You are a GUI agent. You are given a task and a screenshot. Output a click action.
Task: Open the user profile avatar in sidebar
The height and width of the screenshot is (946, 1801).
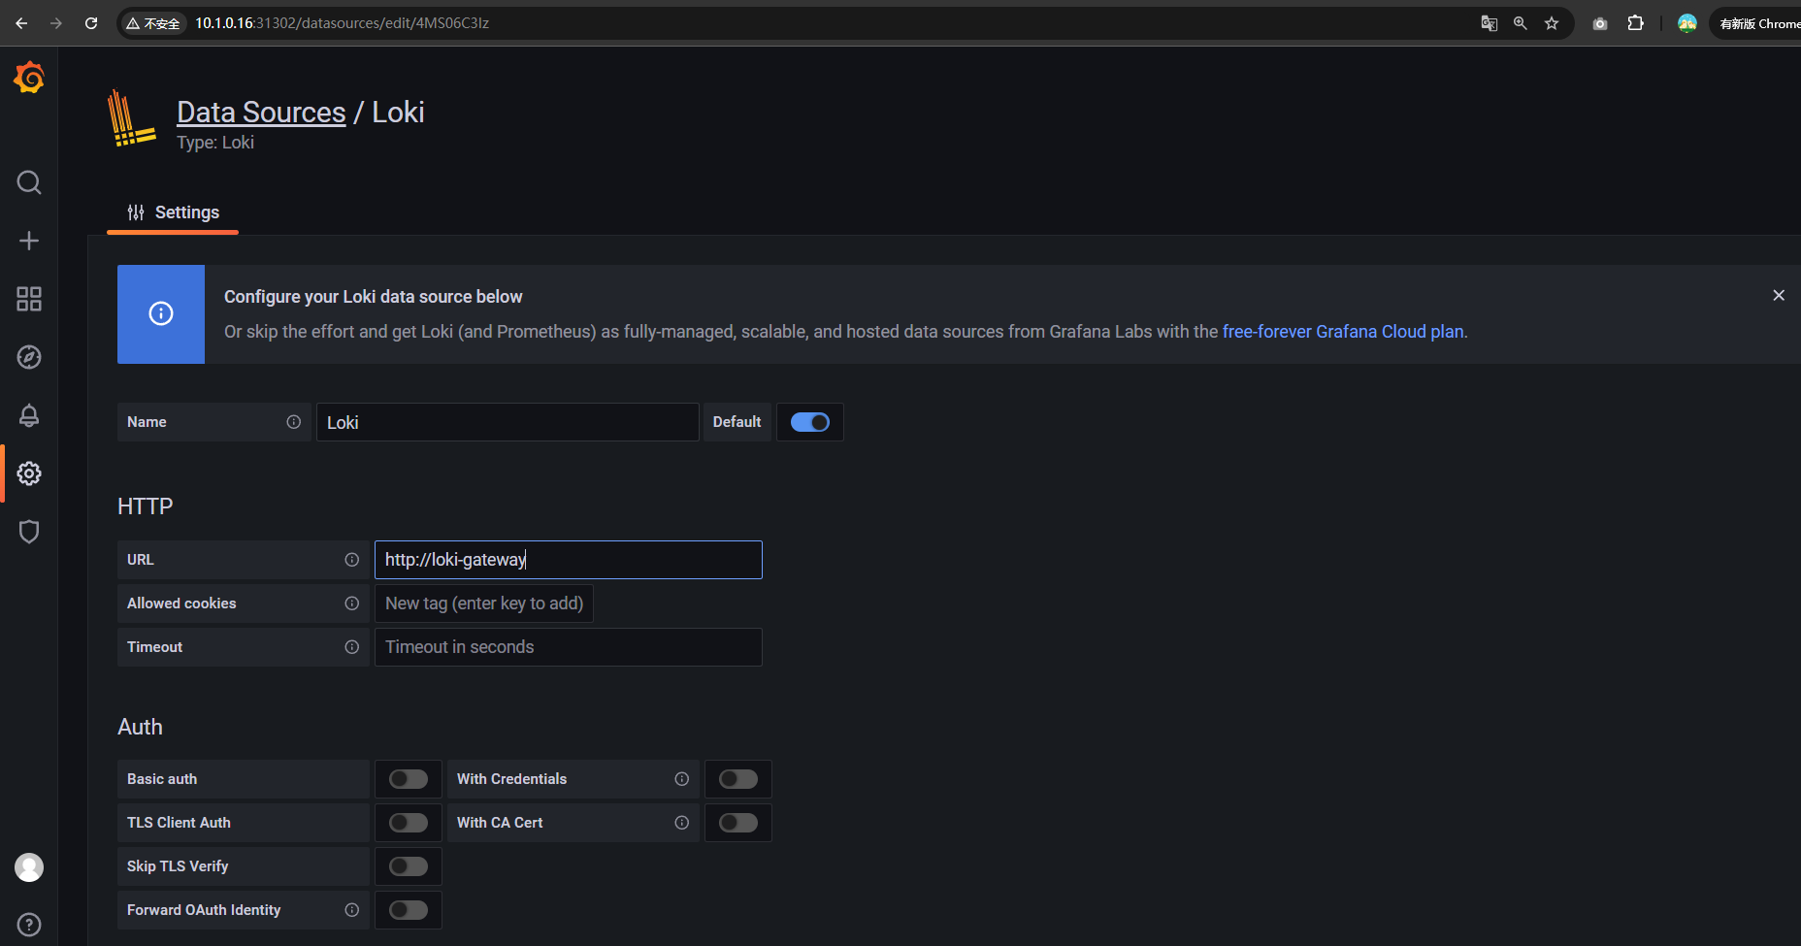coord(29,867)
